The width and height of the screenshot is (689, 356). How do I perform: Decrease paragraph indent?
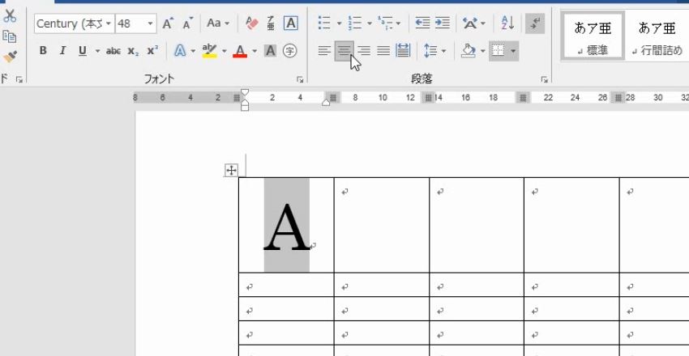coord(422,23)
